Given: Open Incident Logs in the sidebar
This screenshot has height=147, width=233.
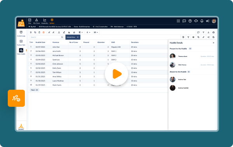Looking at the screenshot, I should (x=21, y=34).
